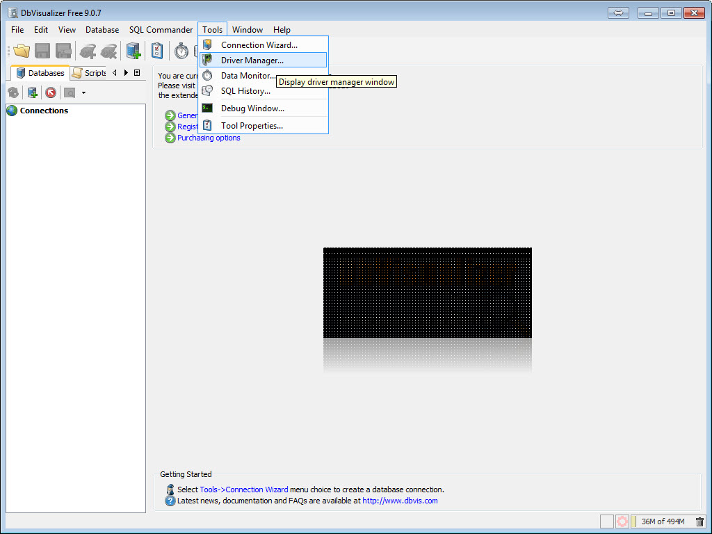This screenshot has height=534, width=712.
Task: Open the tab list icon beside Scripts
Action: pyautogui.click(x=137, y=72)
